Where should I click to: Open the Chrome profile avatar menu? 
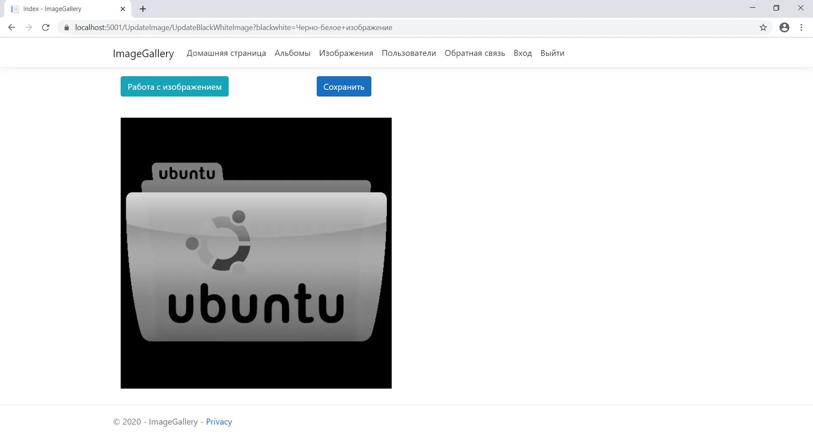tap(784, 28)
